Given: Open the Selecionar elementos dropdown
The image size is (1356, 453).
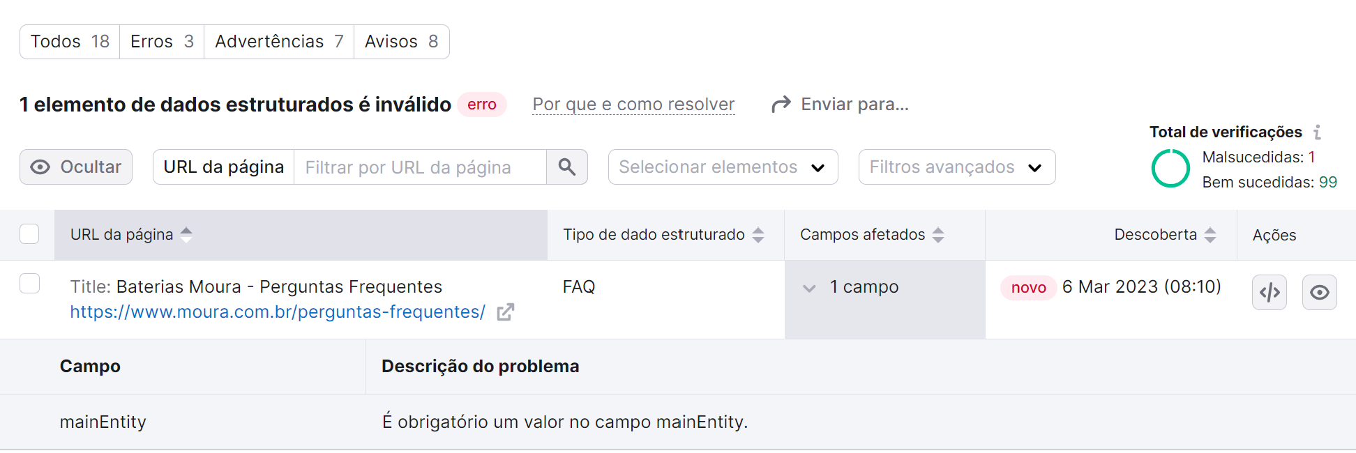Looking at the screenshot, I should coord(723,167).
